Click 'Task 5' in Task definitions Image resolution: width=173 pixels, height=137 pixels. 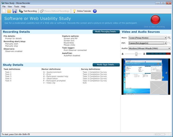8,81
